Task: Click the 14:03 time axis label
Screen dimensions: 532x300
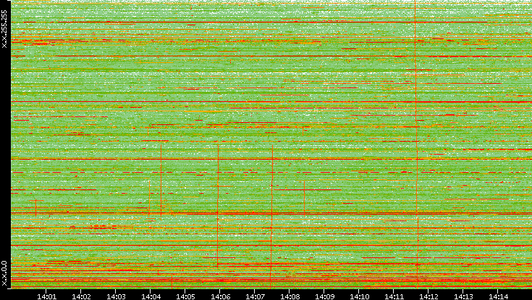Action: (x=116, y=296)
